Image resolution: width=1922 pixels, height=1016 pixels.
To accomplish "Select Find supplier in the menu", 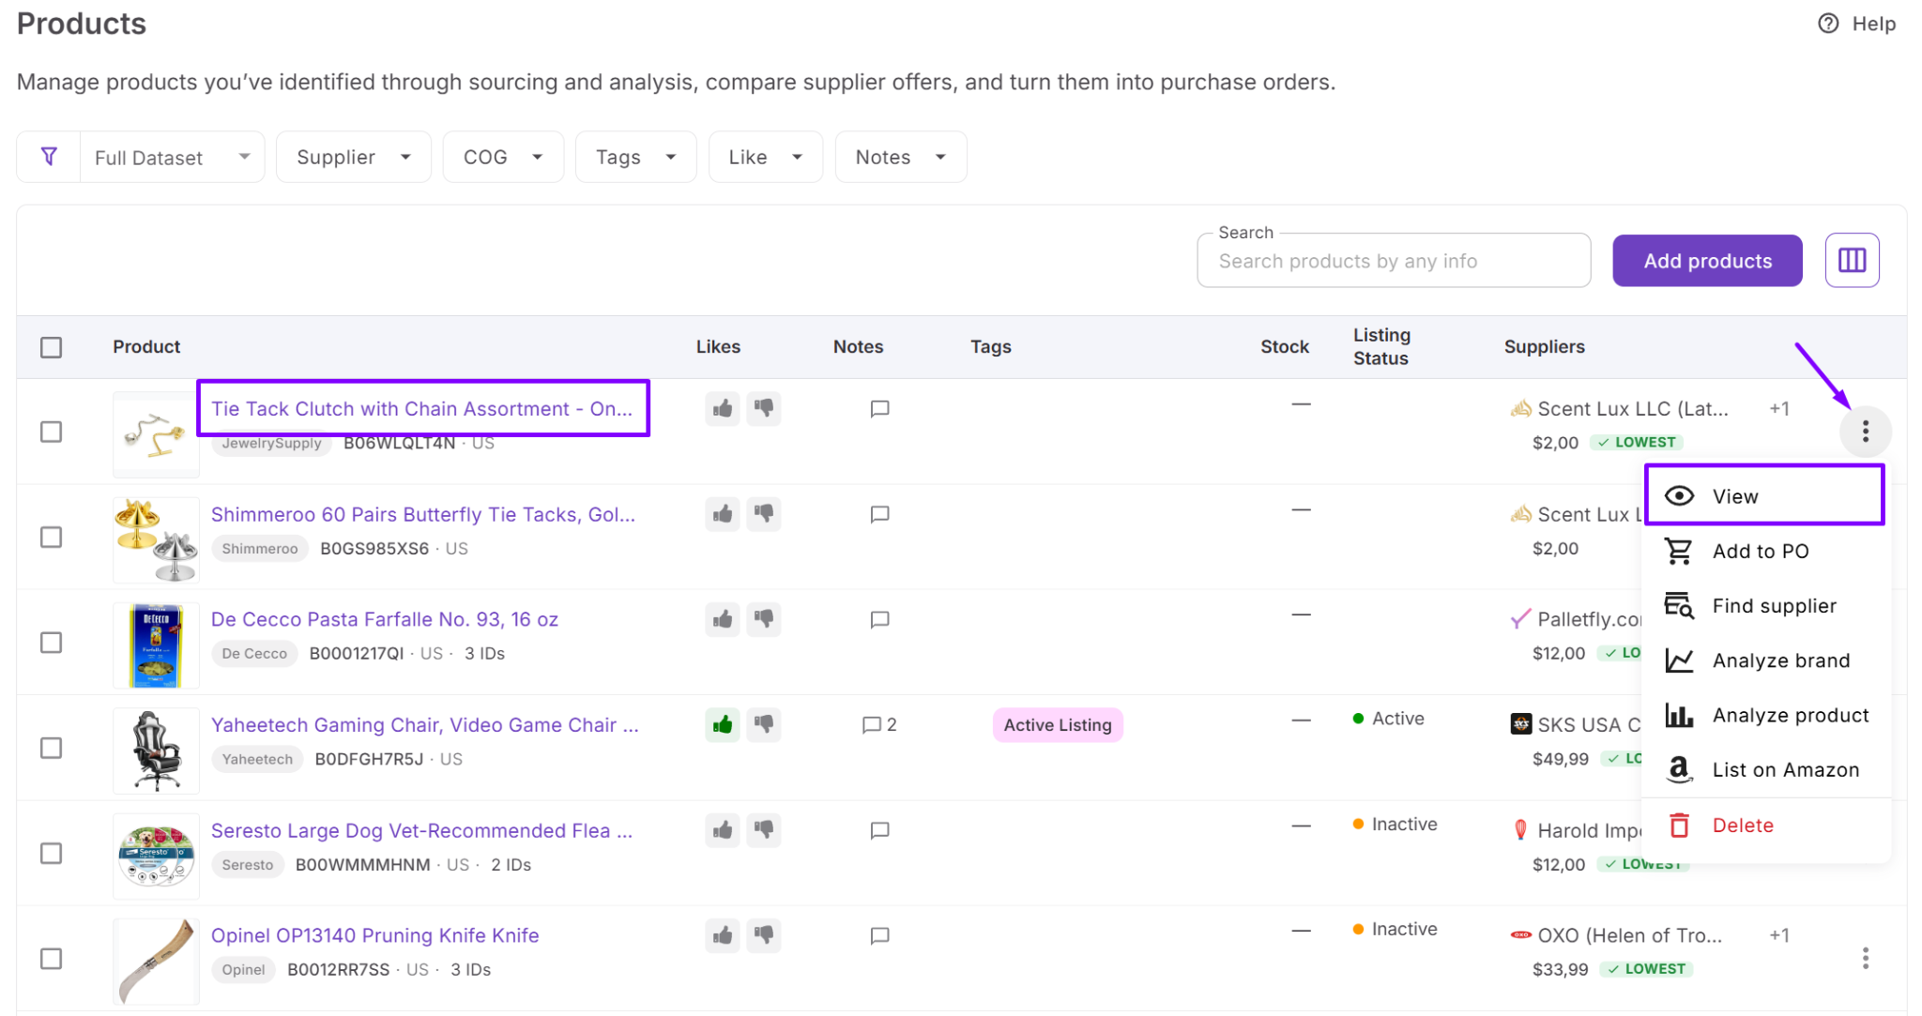I will [x=1764, y=605].
